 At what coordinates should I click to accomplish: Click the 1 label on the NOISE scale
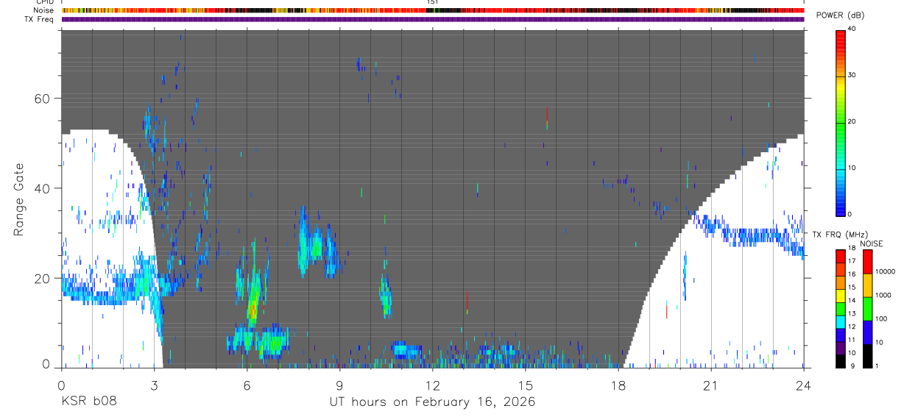[x=876, y=366]
